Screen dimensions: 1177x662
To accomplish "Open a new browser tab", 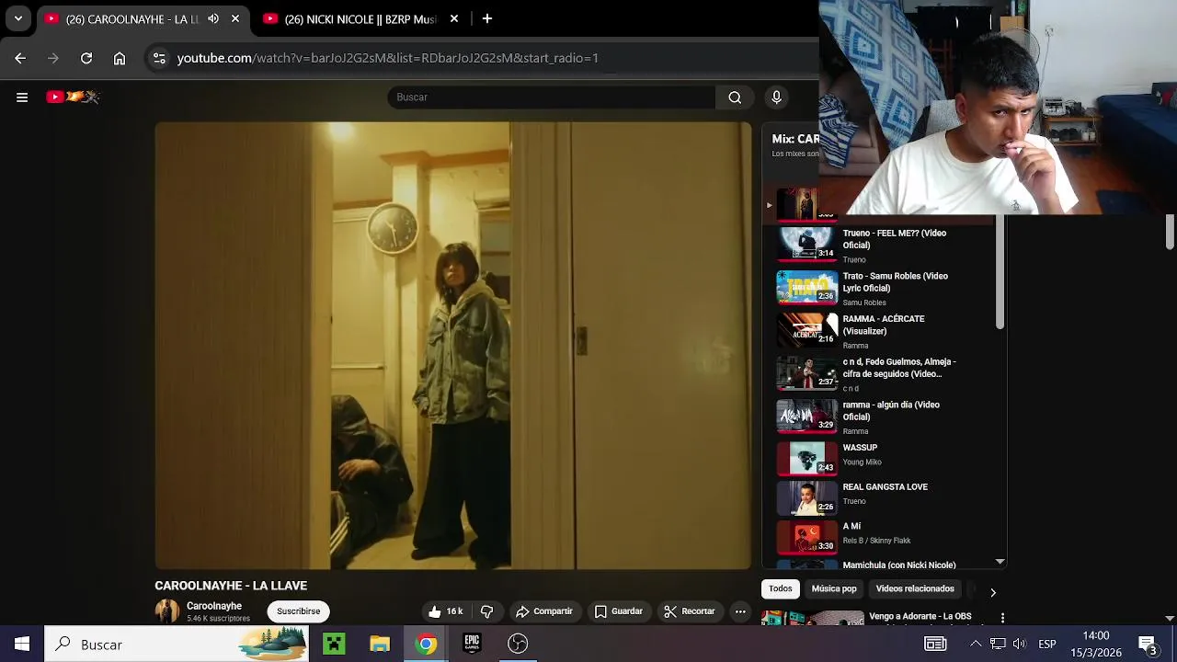I will click(x=487, y=18).
